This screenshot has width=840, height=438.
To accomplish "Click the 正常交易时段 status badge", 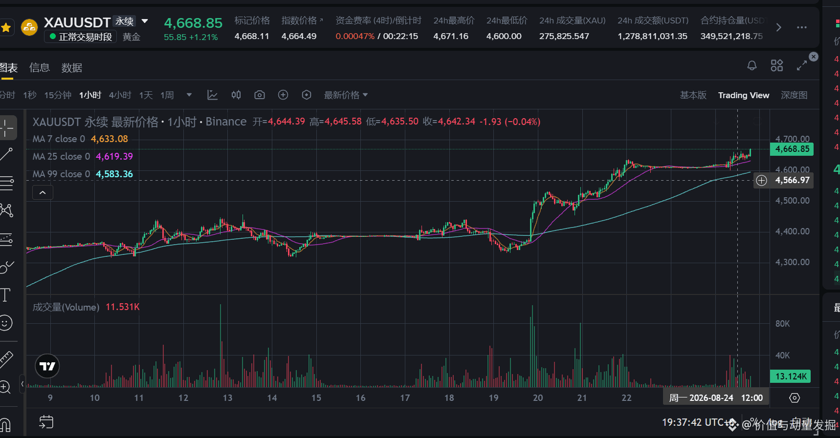I will [81, 37].
